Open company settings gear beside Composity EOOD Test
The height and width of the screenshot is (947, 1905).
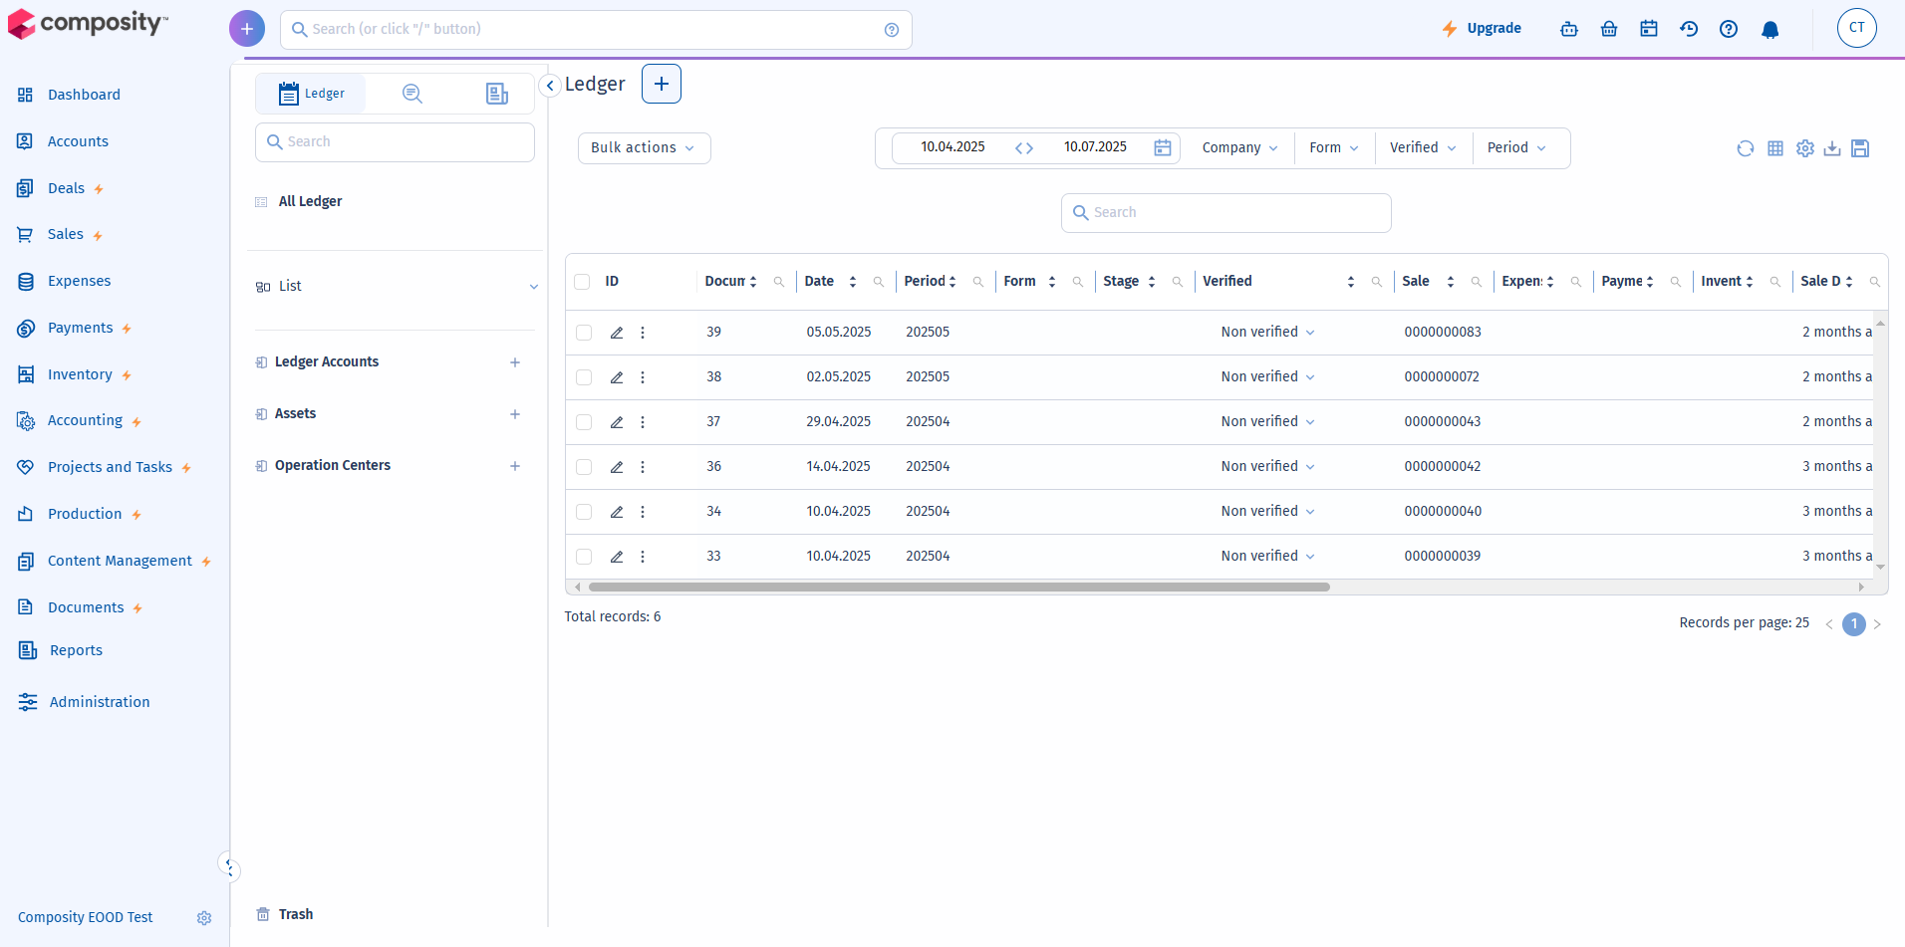(204, 918)
